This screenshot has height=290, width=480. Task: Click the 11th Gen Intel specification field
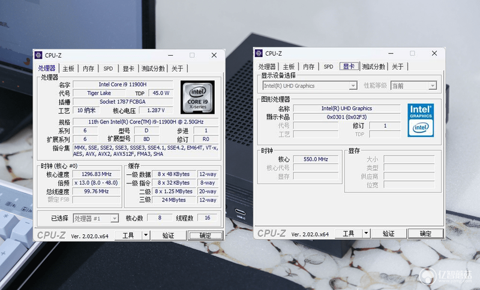146,122
